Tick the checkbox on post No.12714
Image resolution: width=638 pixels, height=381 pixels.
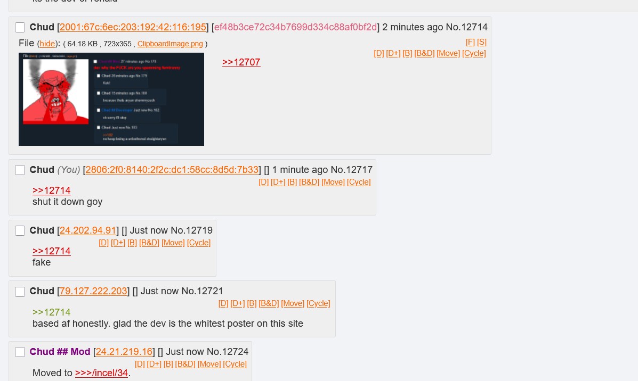tap(20, 27)
